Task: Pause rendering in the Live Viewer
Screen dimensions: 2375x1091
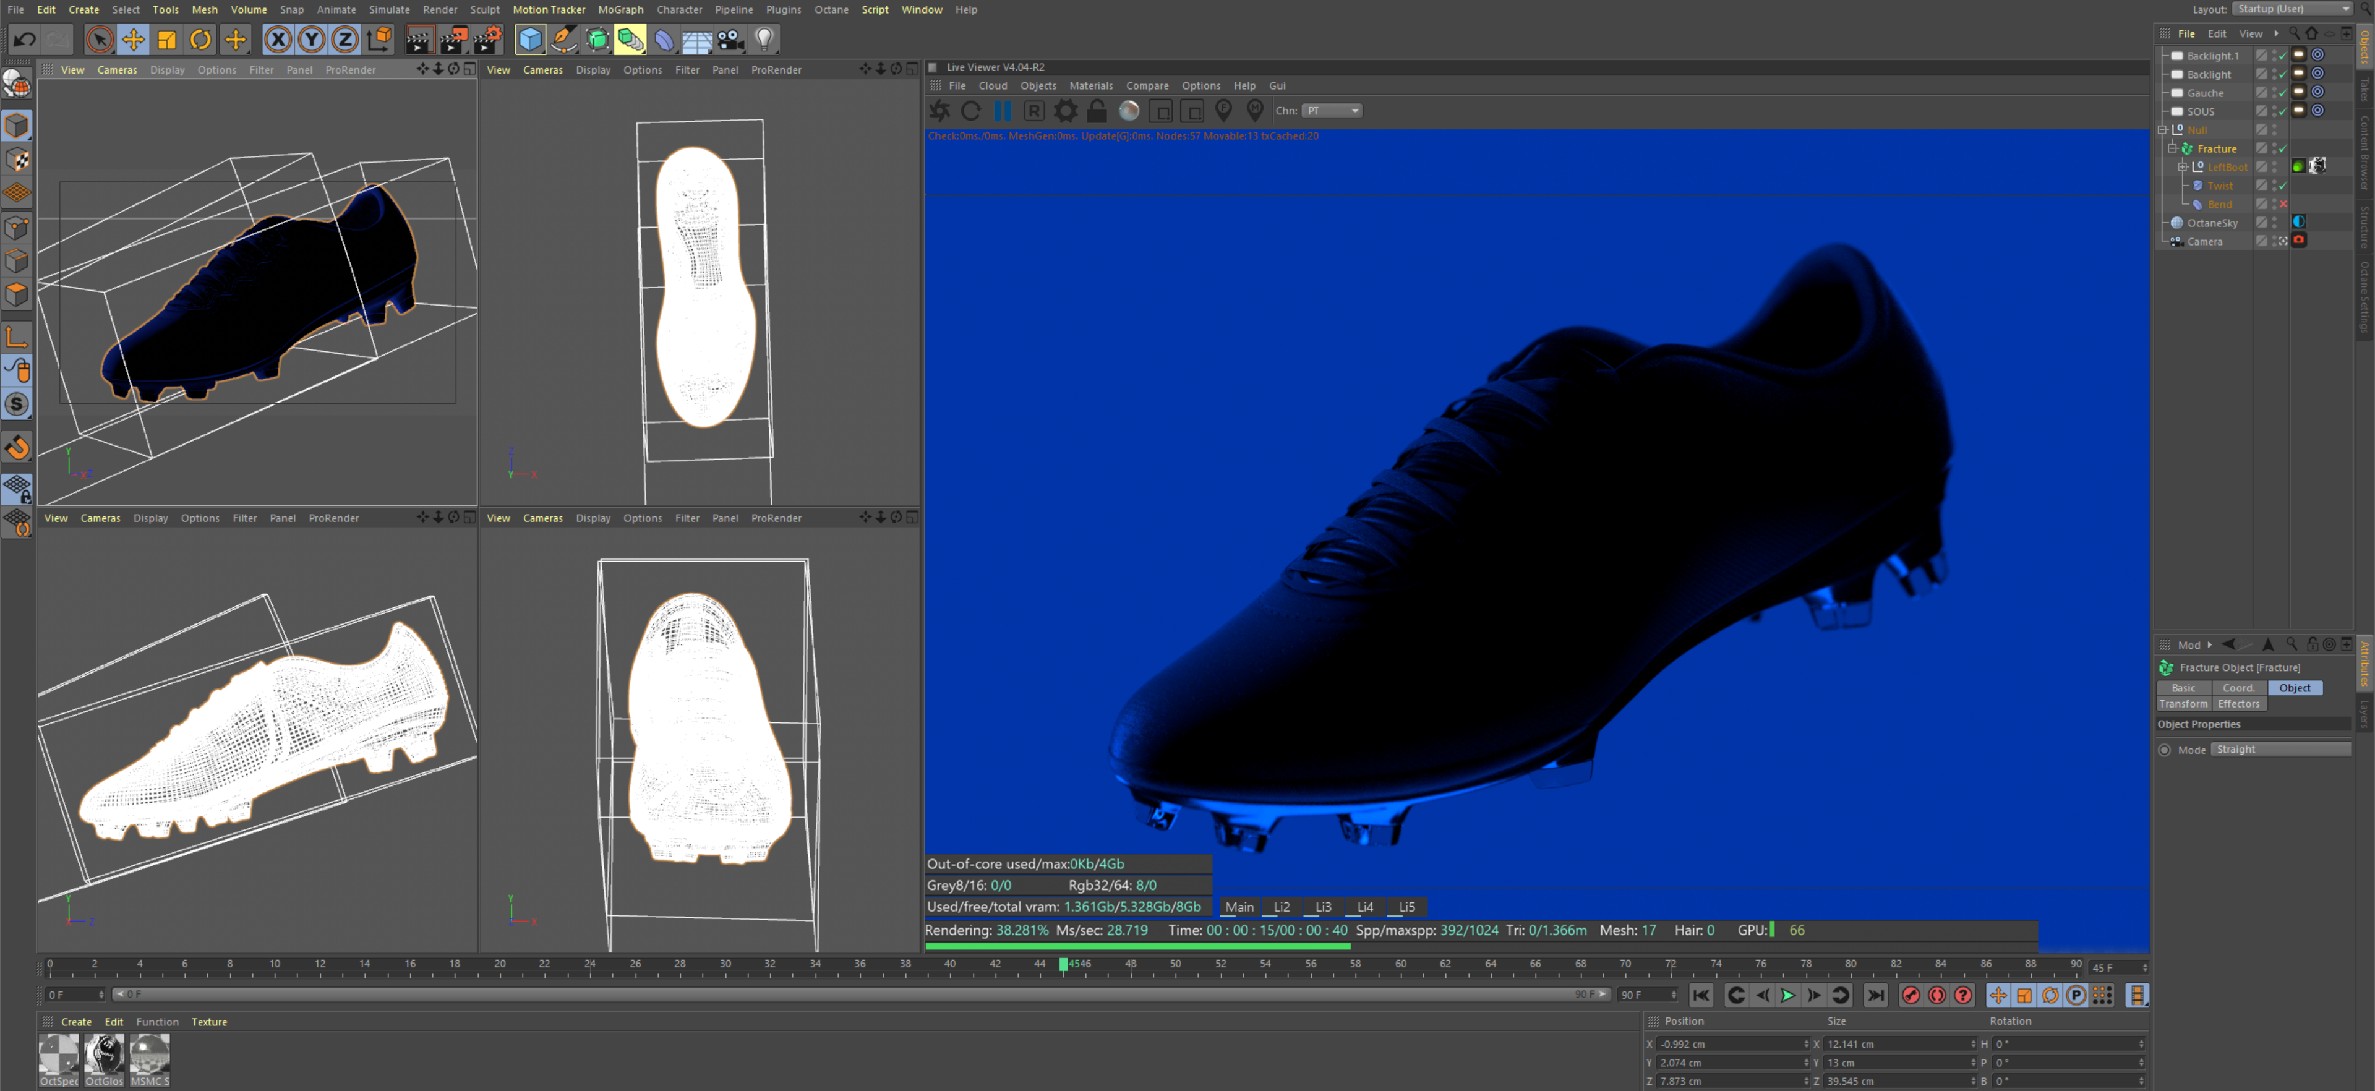Action: pyautogui.click(x=1002, y=111)
